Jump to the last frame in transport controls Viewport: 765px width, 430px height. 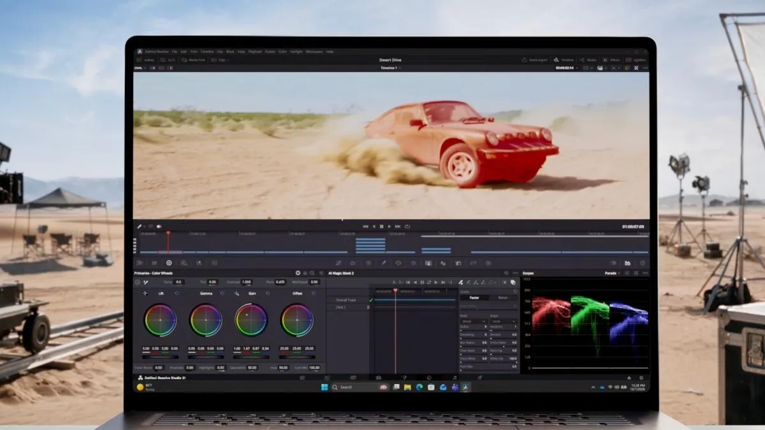point(398,226)
